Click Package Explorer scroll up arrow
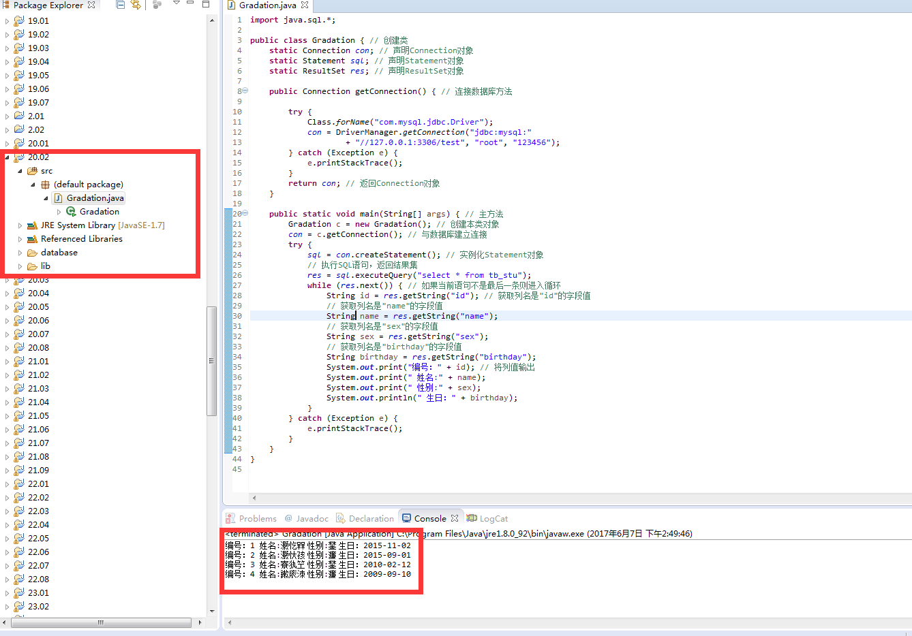 pos(212,20)
